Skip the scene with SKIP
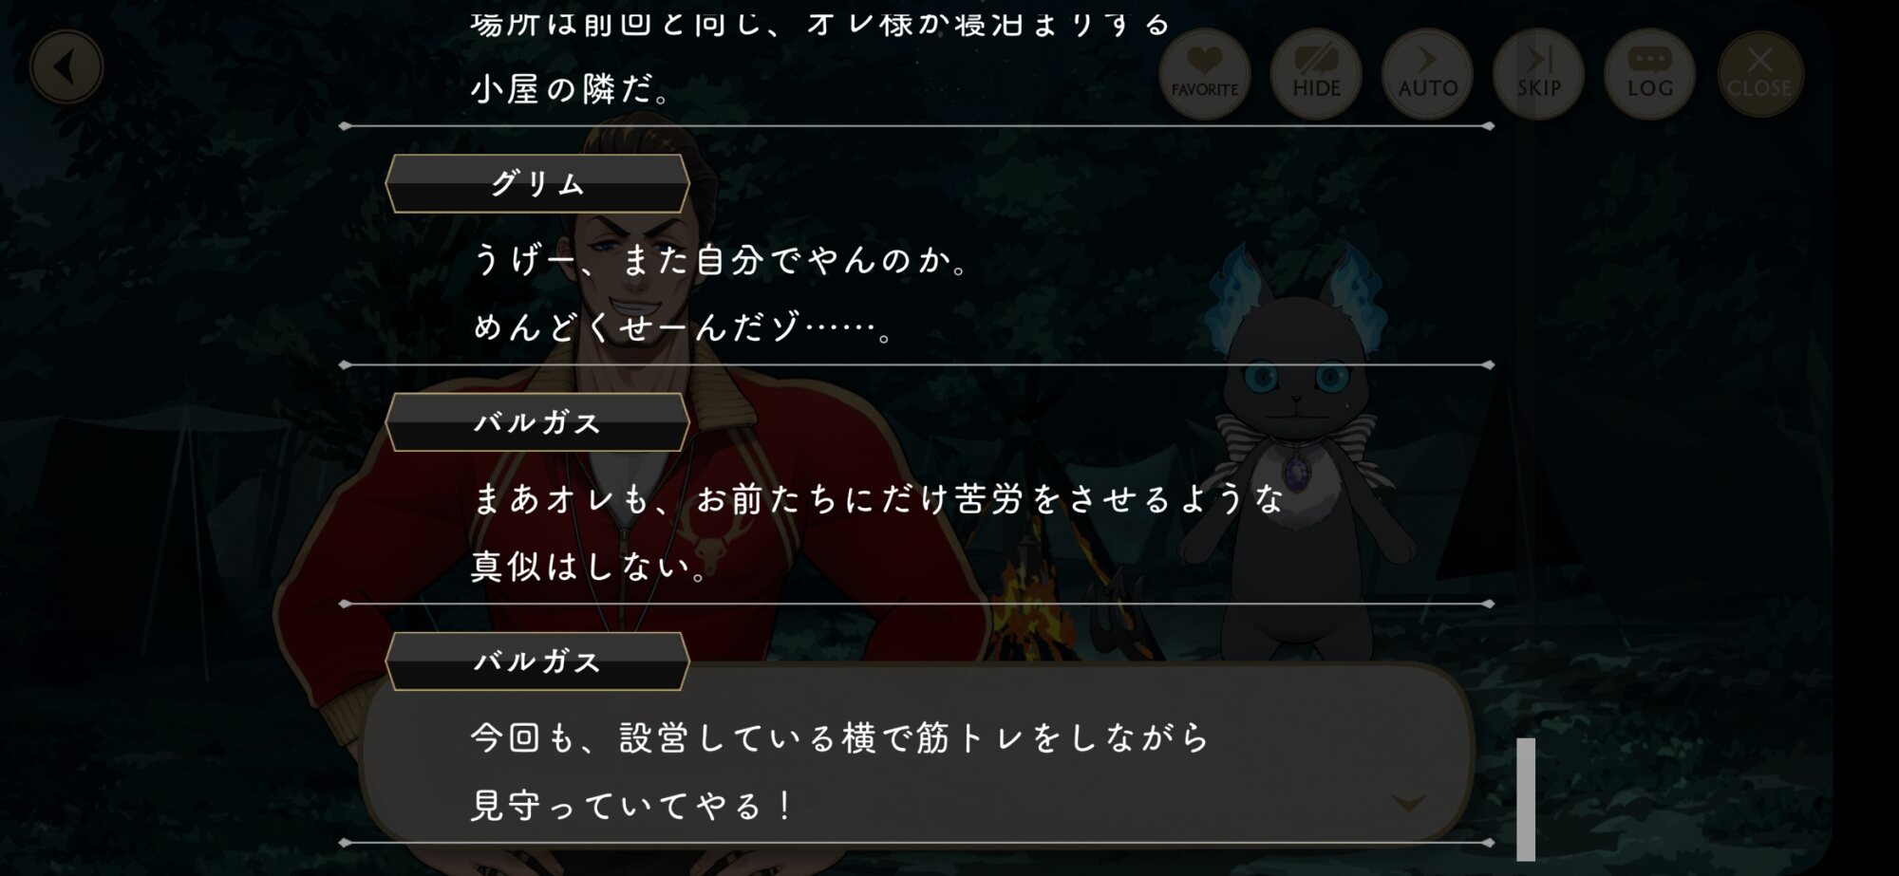This screenshot has height=876, width=1899. tap(1538, 74)
